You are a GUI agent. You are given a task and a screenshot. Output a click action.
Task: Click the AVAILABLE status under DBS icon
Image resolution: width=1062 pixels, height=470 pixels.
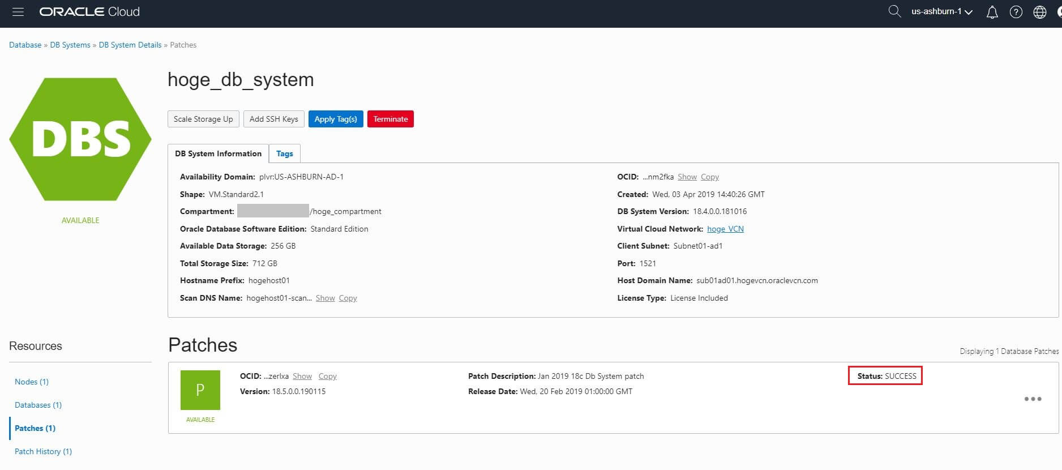click(x=80, y=220)
